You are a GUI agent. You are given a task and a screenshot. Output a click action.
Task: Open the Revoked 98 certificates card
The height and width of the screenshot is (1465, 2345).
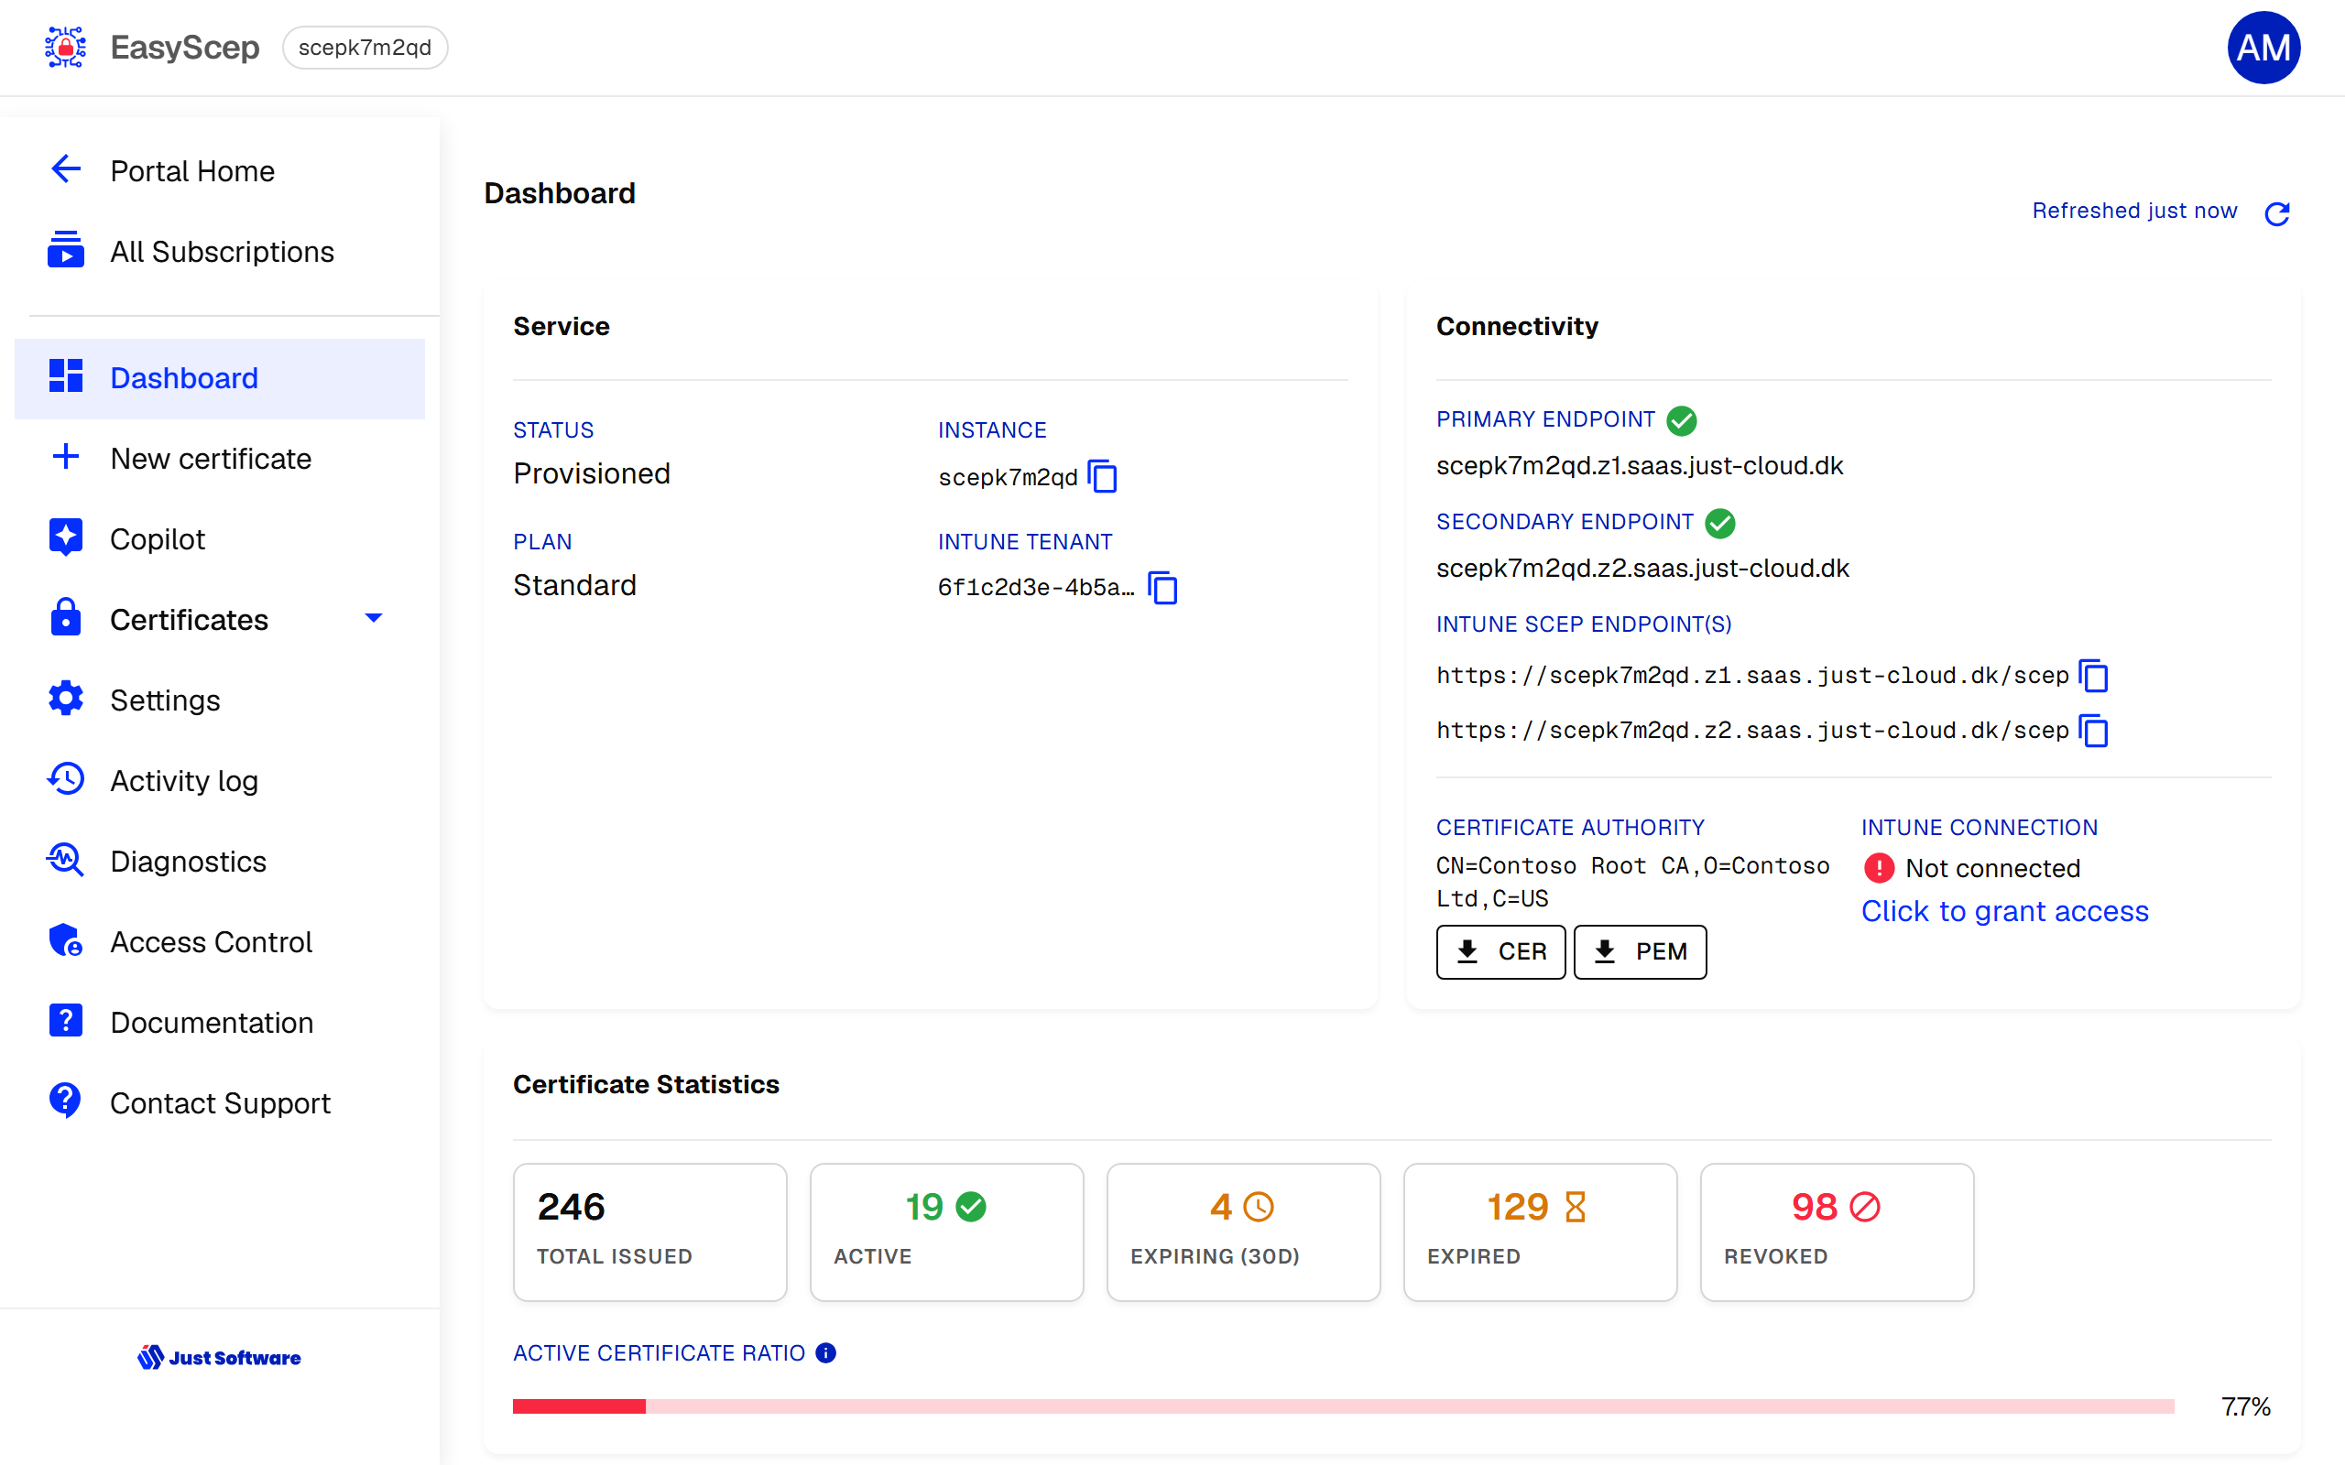click(1837, 1232)
